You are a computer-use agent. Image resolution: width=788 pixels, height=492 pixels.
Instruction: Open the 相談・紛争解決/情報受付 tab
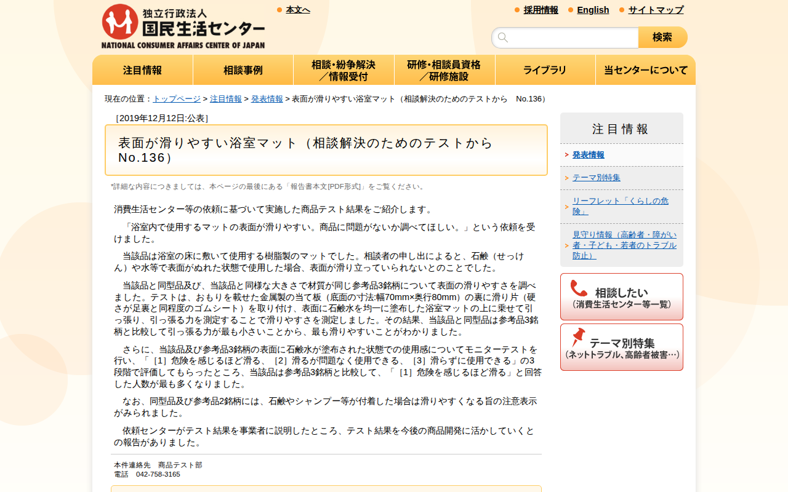[344, 70]
